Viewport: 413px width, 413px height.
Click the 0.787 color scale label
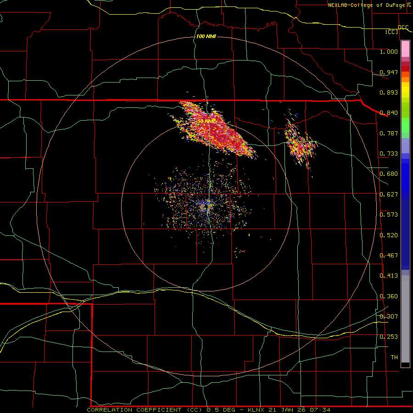tap(389, 133)
